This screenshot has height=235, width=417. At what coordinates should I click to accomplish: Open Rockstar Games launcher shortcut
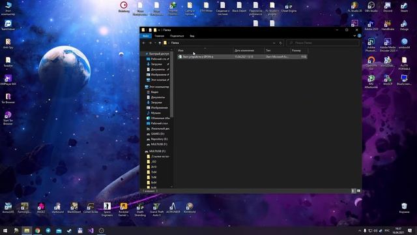coord(123,210)
